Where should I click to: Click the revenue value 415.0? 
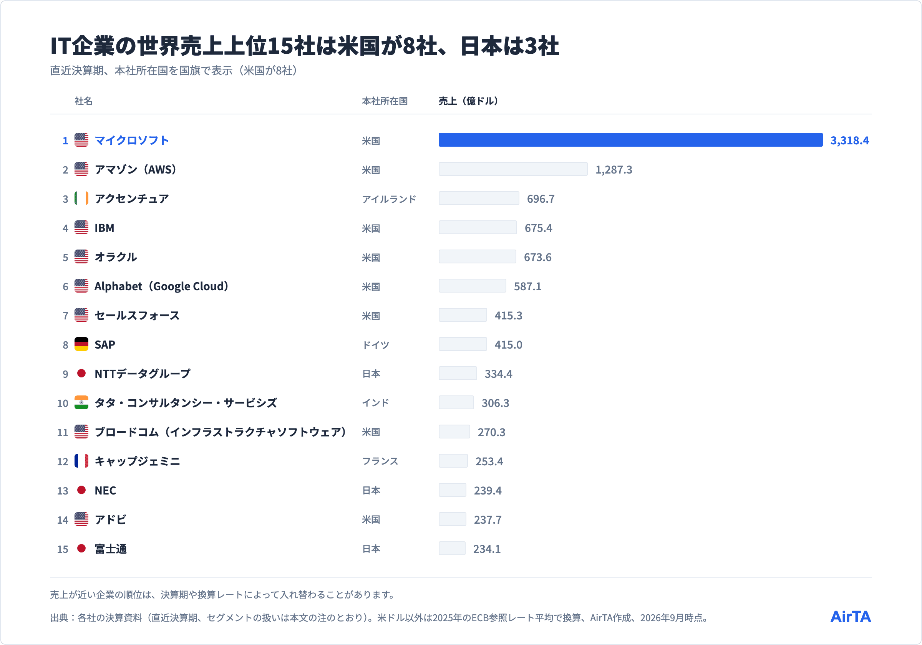(x=508, y=345)
